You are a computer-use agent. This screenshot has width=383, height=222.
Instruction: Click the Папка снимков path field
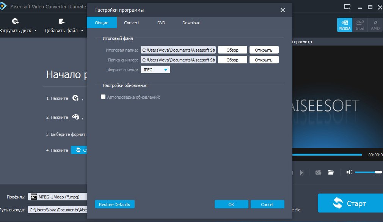pyautogui.click(x=178, y=60)
